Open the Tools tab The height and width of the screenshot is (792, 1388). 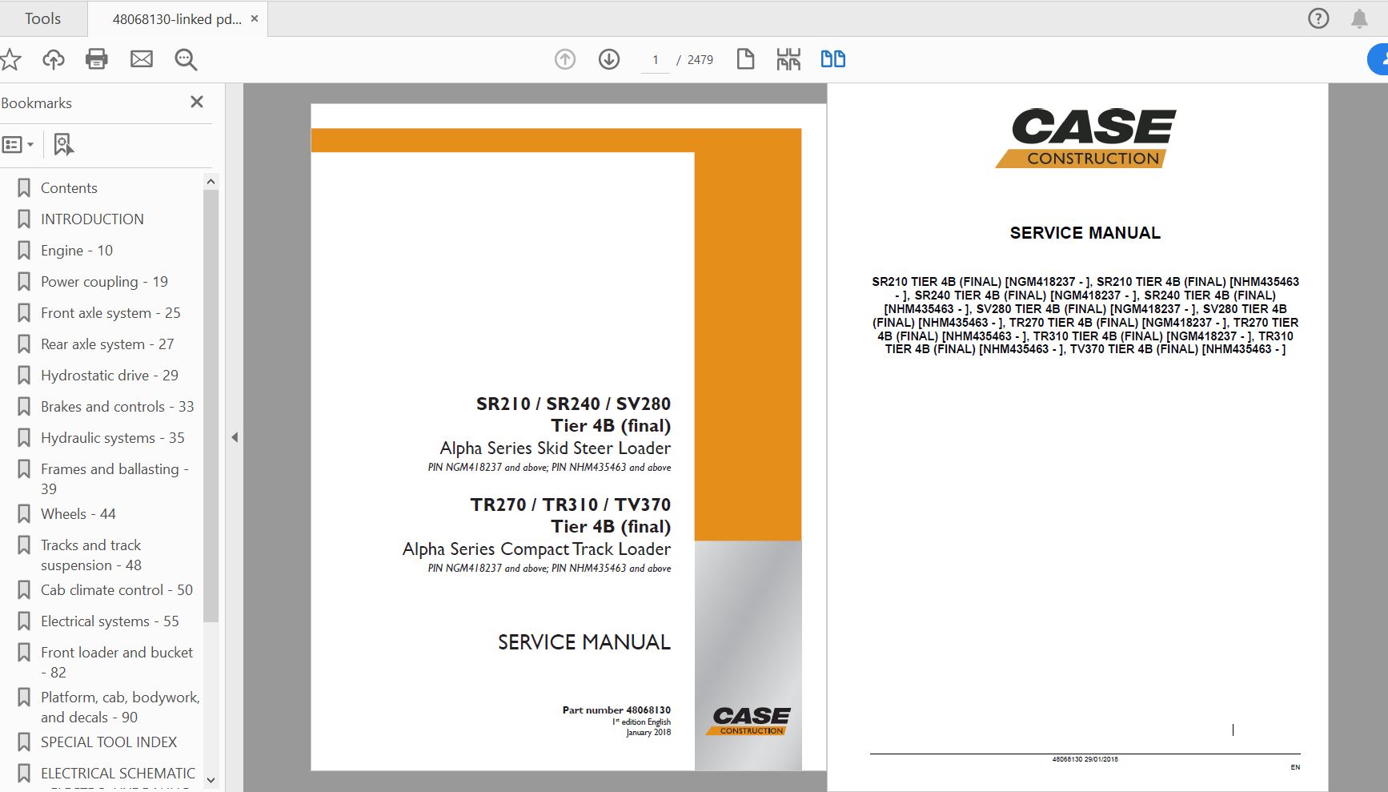click(x=43, y=18)
